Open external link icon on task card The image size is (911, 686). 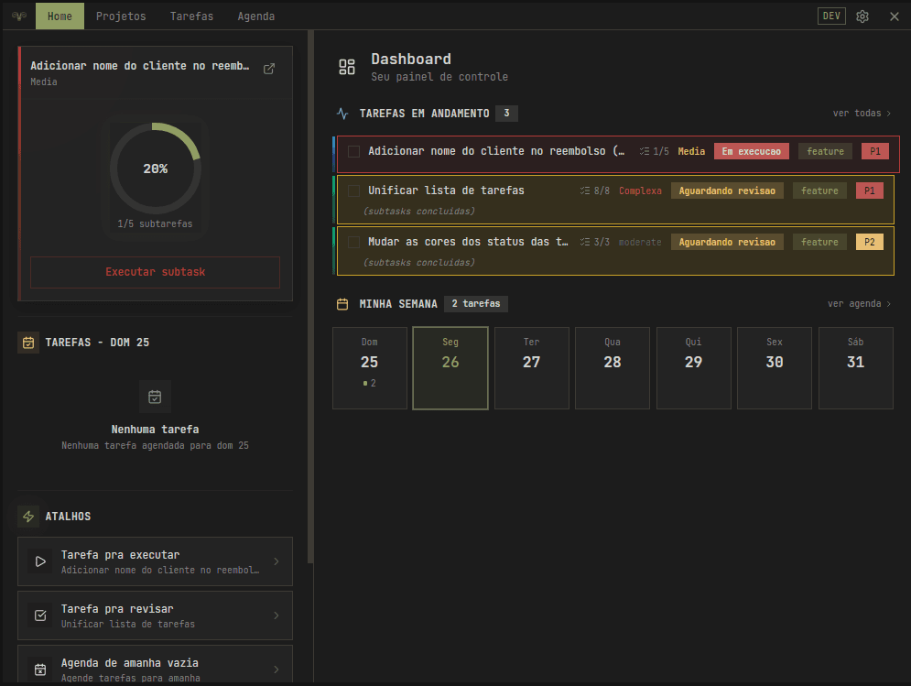coord(269,69)
